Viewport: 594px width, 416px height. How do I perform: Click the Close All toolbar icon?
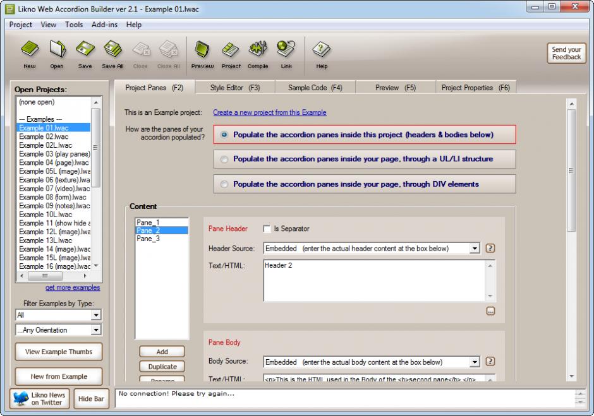point(169,50)
